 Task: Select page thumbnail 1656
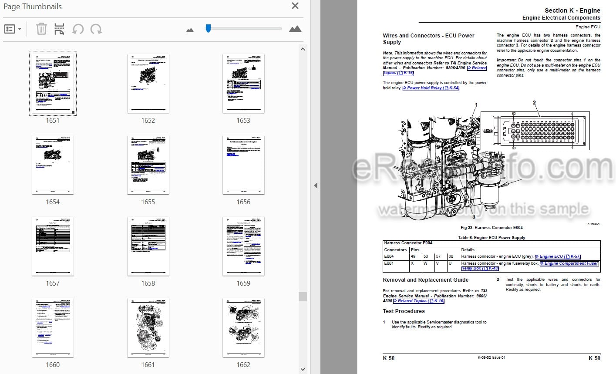pyautogui.click(x=243, y=165)
